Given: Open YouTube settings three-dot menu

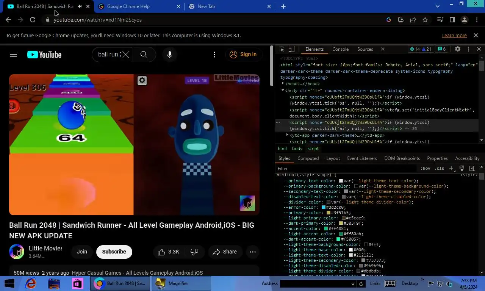Looking at the screenshot, I should click(x=214, y=55).
